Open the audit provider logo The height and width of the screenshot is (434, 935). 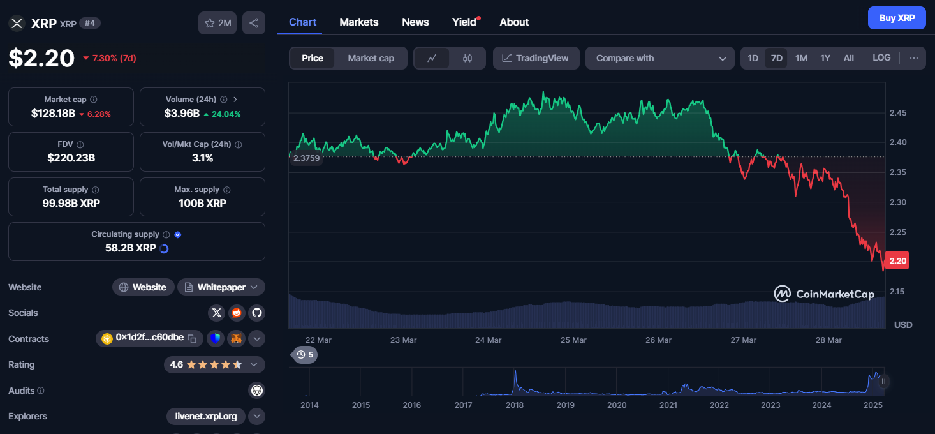tap(256, 390)
